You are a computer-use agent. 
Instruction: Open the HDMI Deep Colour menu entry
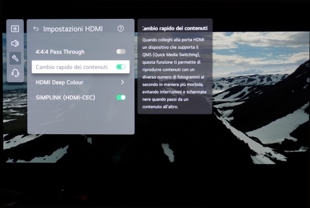click(81, 82)
